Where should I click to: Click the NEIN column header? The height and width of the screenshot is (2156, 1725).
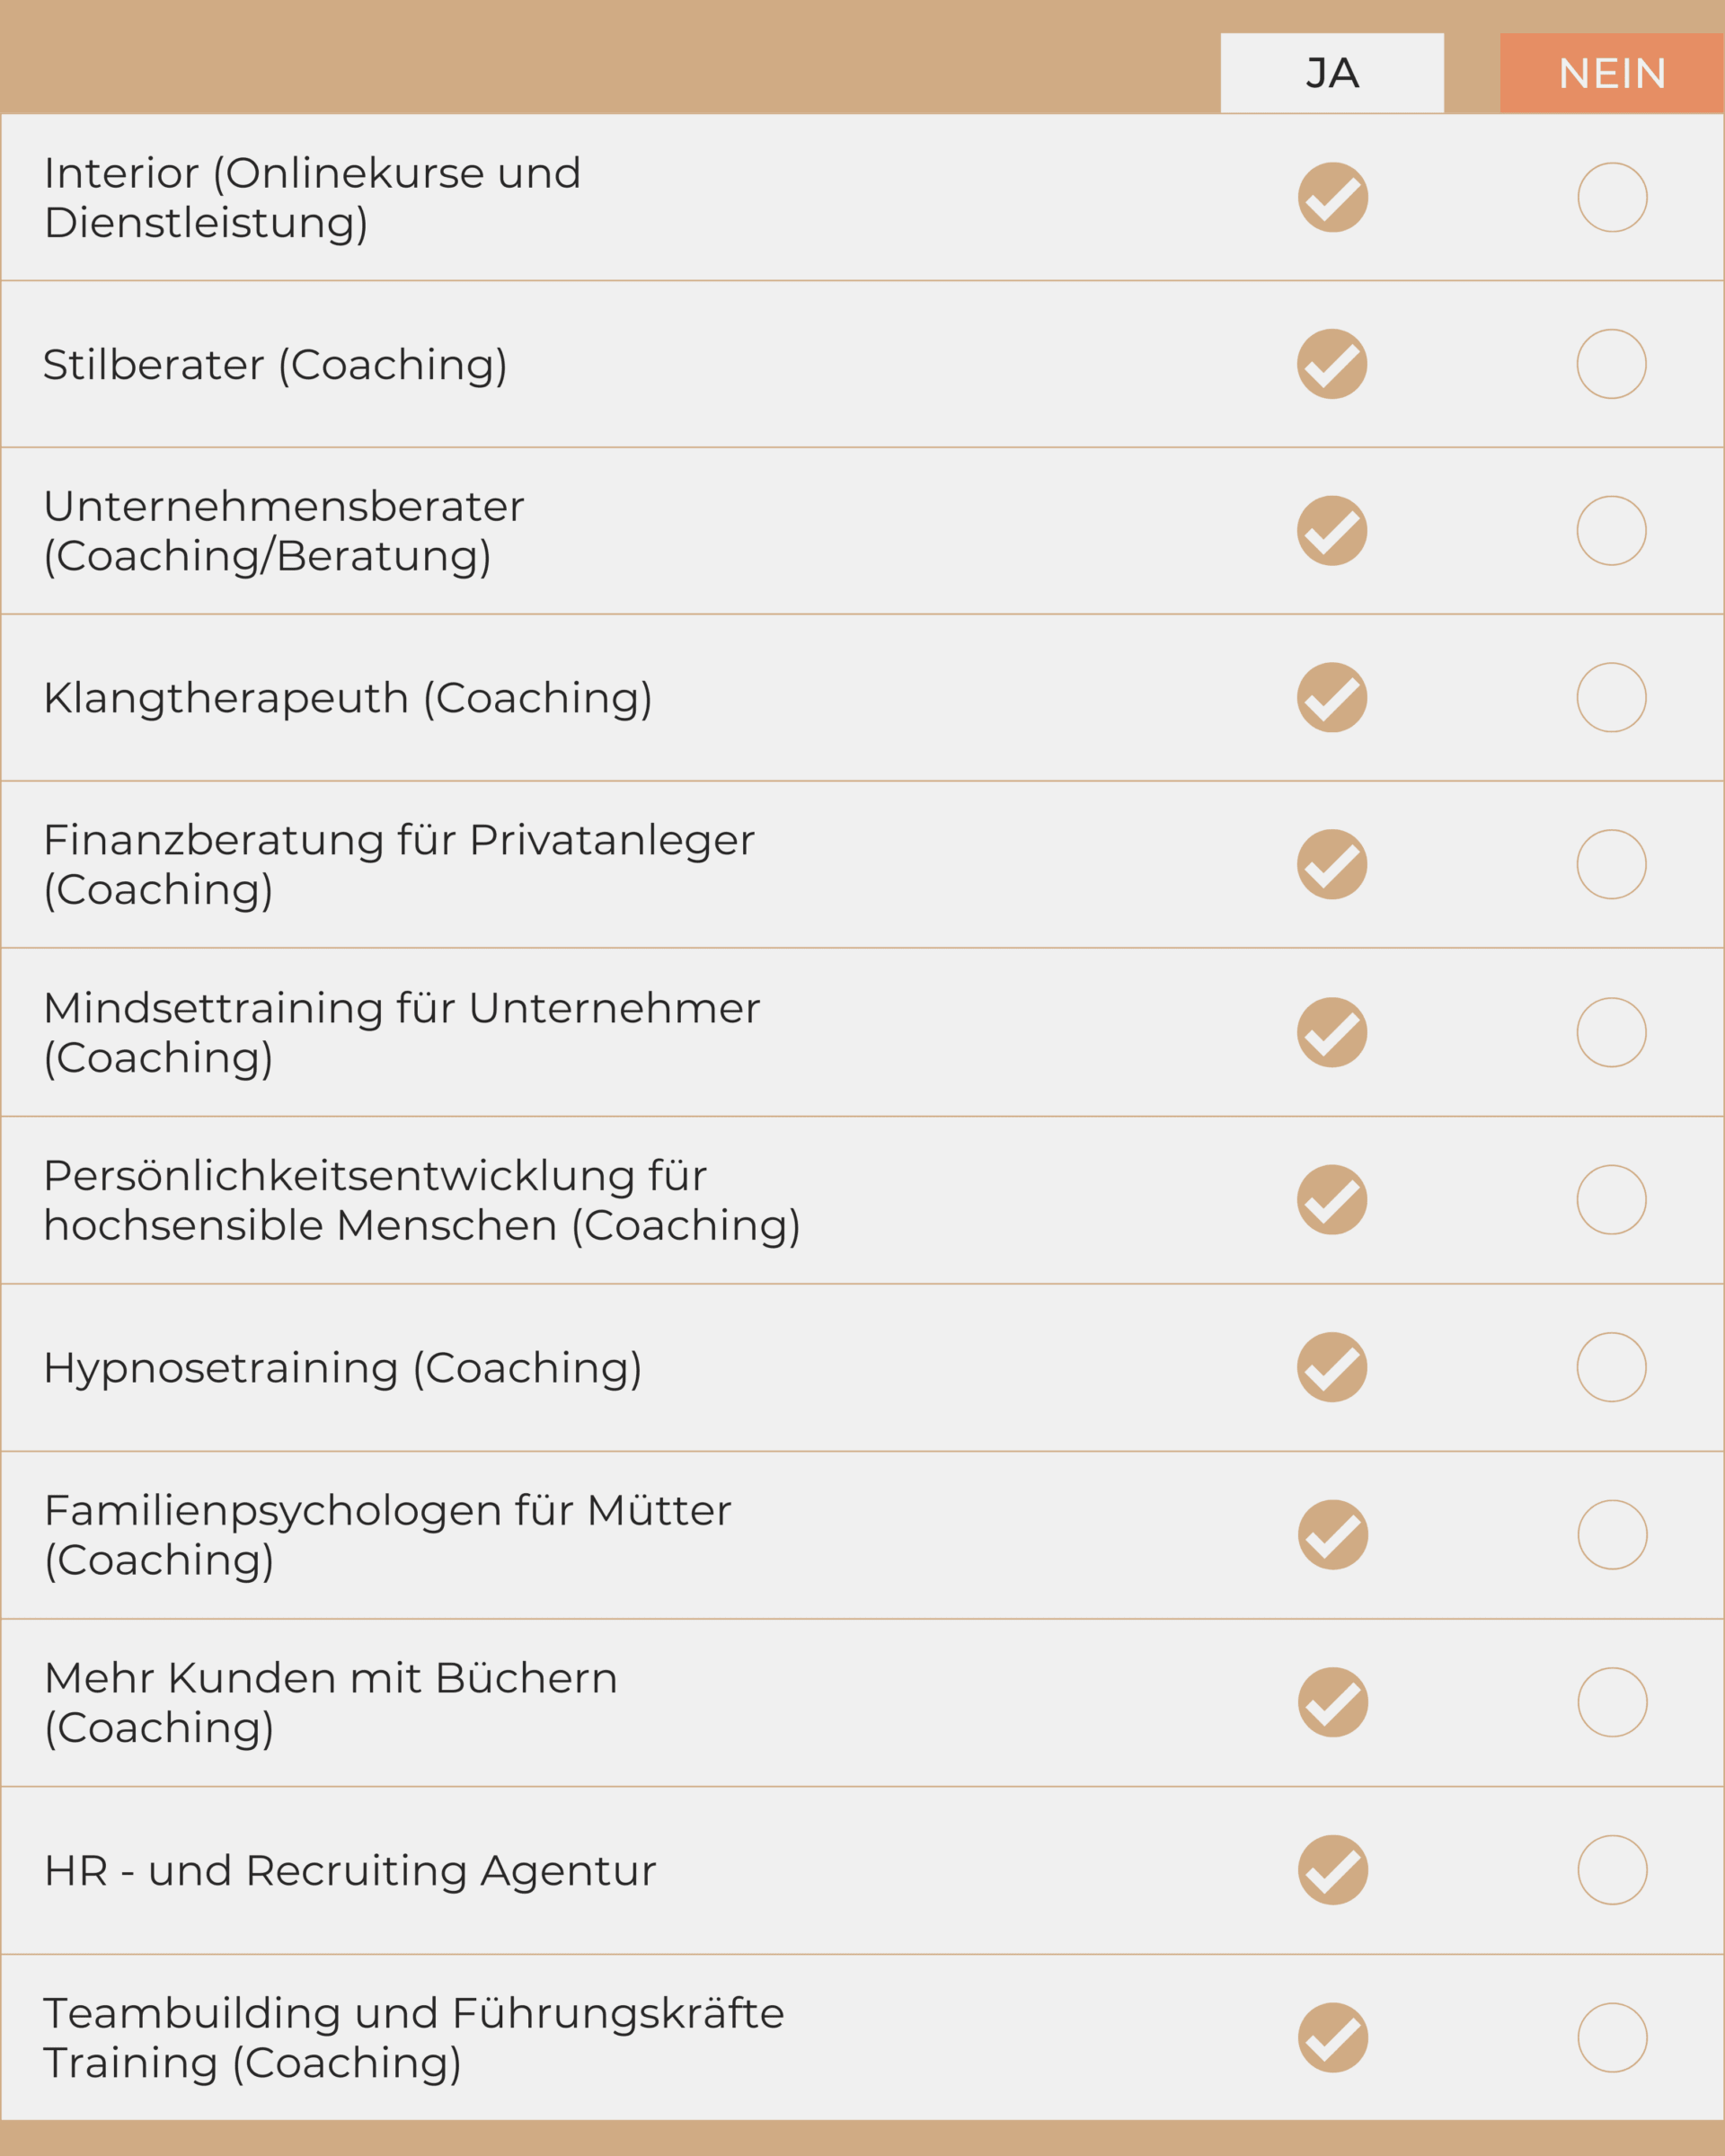pyautogui.click(x=1611, y=73)
